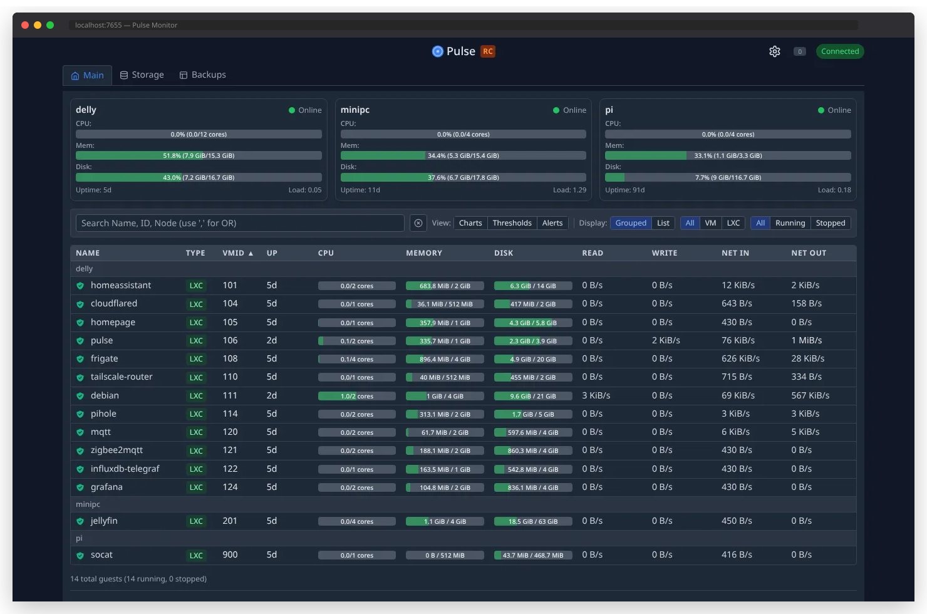Open the Thresholds view
Screen dimensions: 927x614
512,223
